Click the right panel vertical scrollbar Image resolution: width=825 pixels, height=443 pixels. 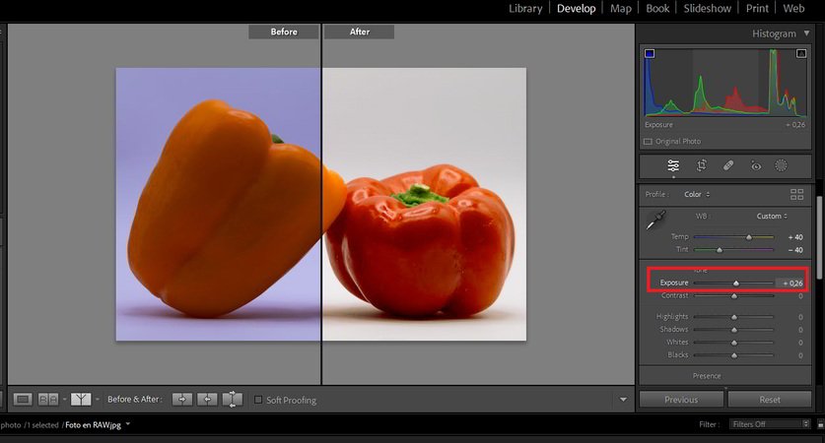click(819, 237)
